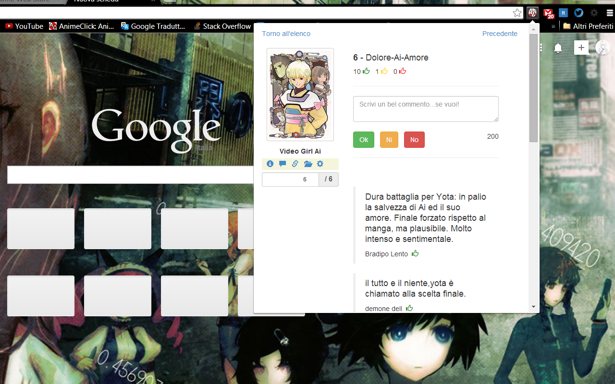Open the Twitter extension icon
Screen dimensions: 615x384
578,12
